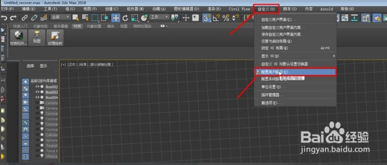Toggle Display Lights filter in Scene Explorer
The image size is (387, 165).
tap(25, 95)
